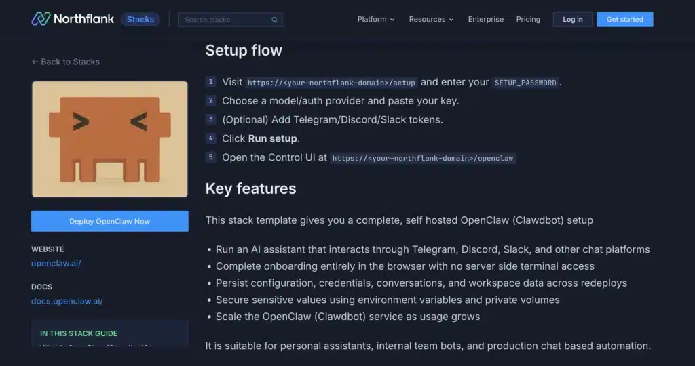Screen dimensions: 695x366
Task: Click the step 3 number badge
Action: point(211,119)
